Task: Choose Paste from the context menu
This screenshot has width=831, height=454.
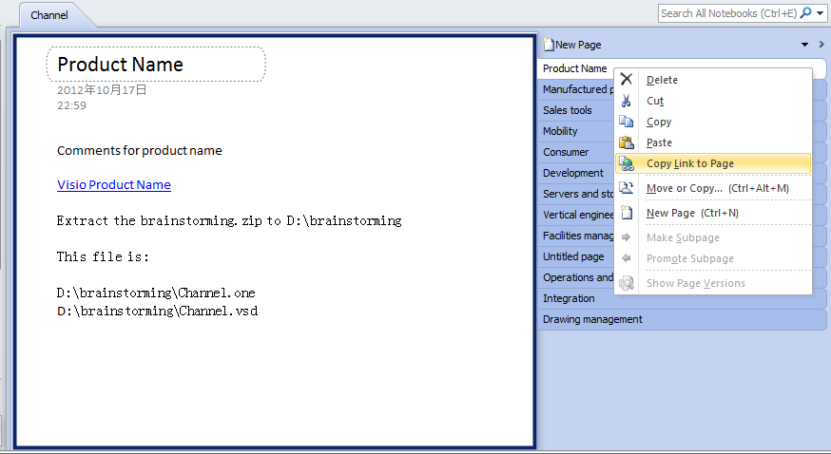Action: (713, 142)
